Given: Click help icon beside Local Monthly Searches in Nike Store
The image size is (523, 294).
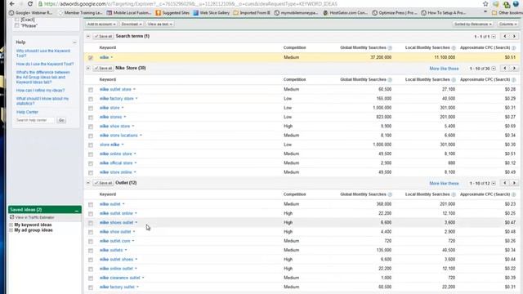Looking at the screenshot, I should point(454,80).
